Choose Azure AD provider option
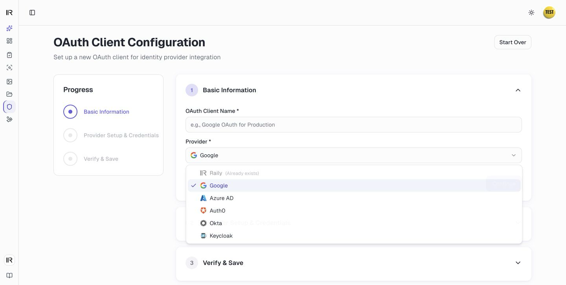The width and height of the screenshot is (566, 285). click(x=354, y=198)
